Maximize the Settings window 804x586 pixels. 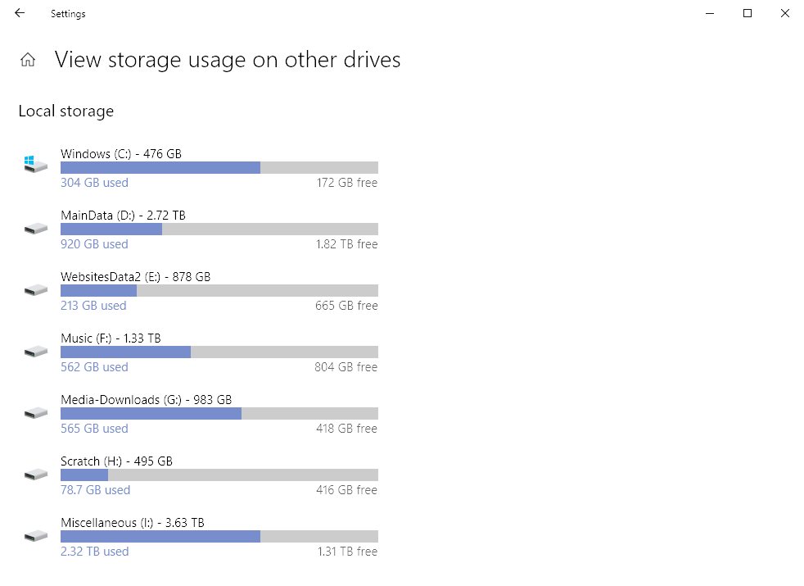[x=748, y=13]
